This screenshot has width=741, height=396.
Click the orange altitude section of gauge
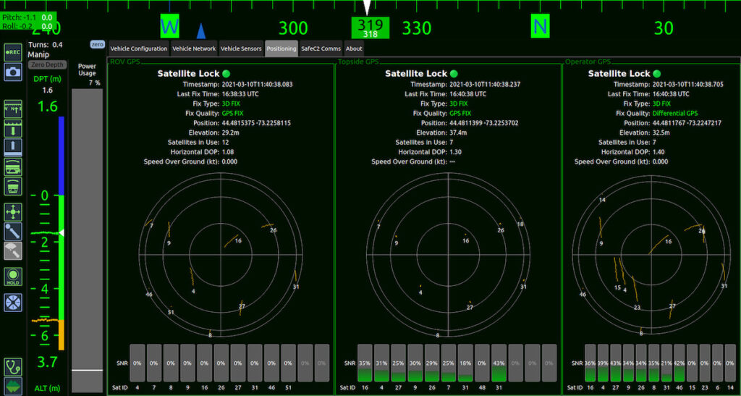click(61, 335)
